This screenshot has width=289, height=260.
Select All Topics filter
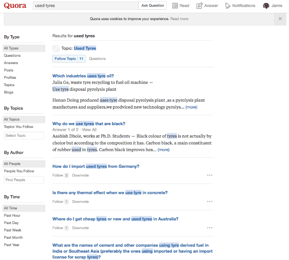click(x=24, y=119)
